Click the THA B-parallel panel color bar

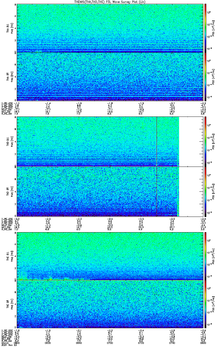click(x=205, y=77)
